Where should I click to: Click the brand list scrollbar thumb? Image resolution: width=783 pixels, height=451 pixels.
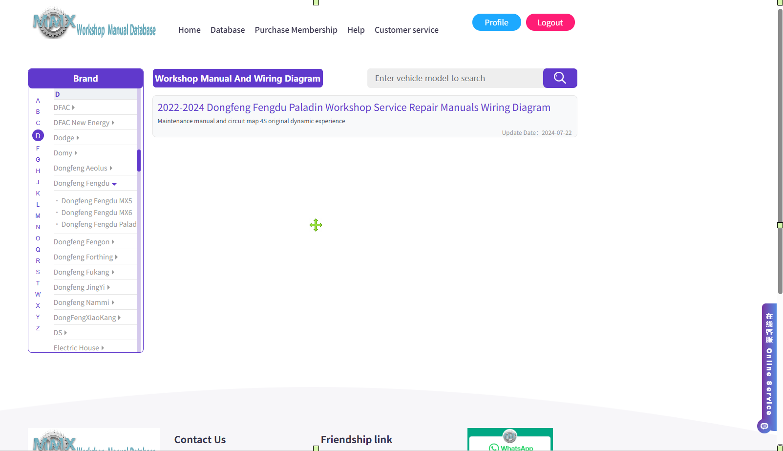(x=139, y=161)
